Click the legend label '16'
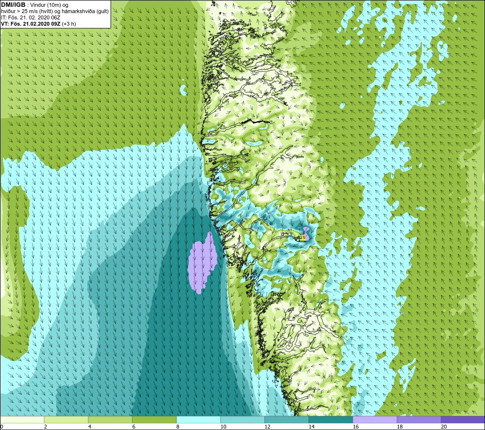Image resolution: width=485 pixels, height=430 pixels. click(356, 427)
